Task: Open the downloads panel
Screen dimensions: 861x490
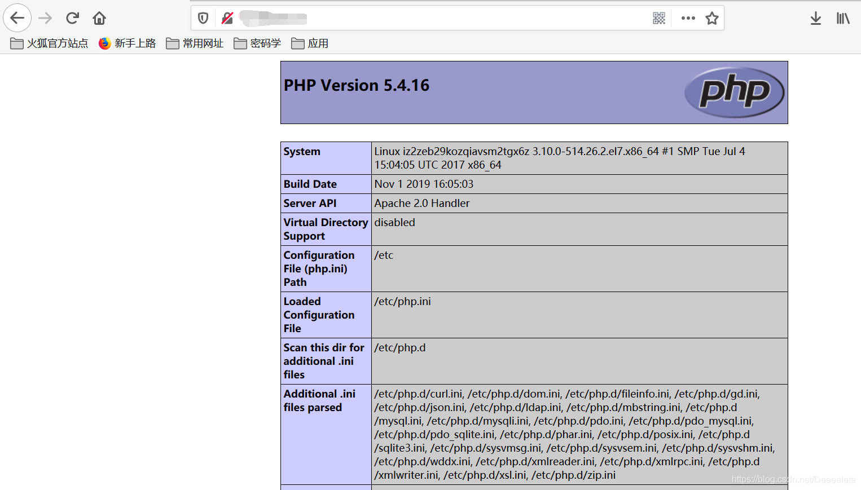Action: click(x=816, y=18)
